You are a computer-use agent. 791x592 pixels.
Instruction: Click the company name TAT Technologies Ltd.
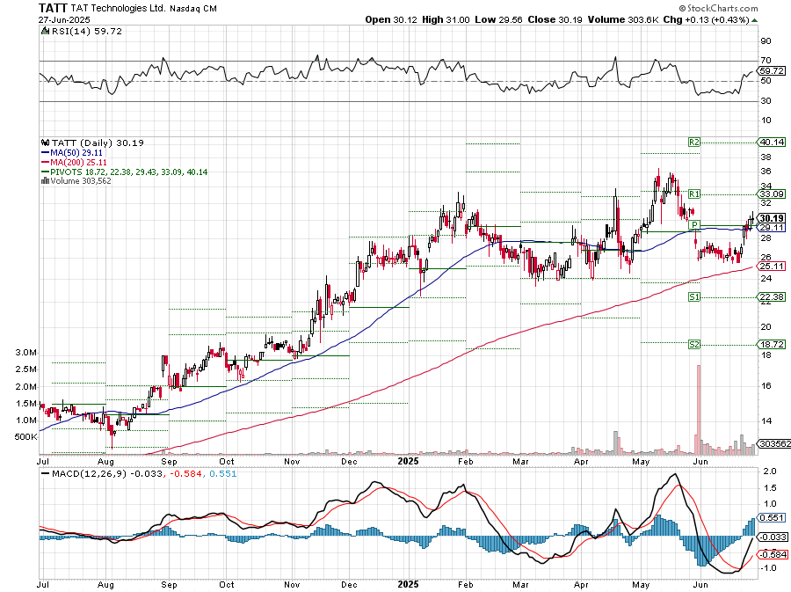119,8
